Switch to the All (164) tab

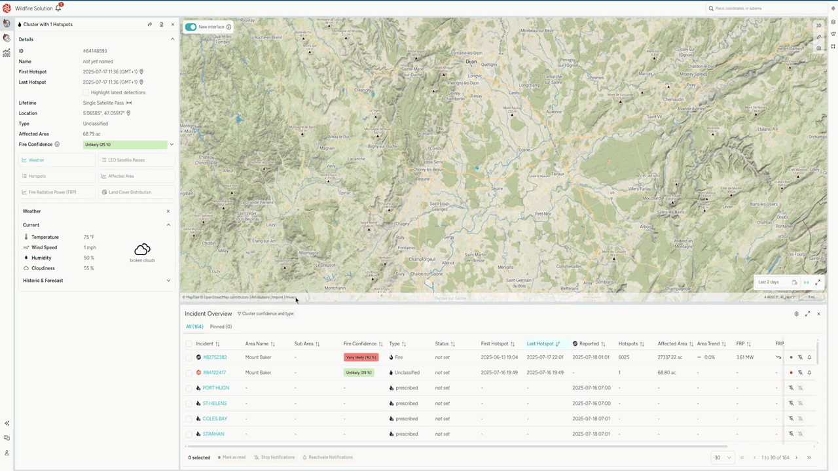coord(194,326)
